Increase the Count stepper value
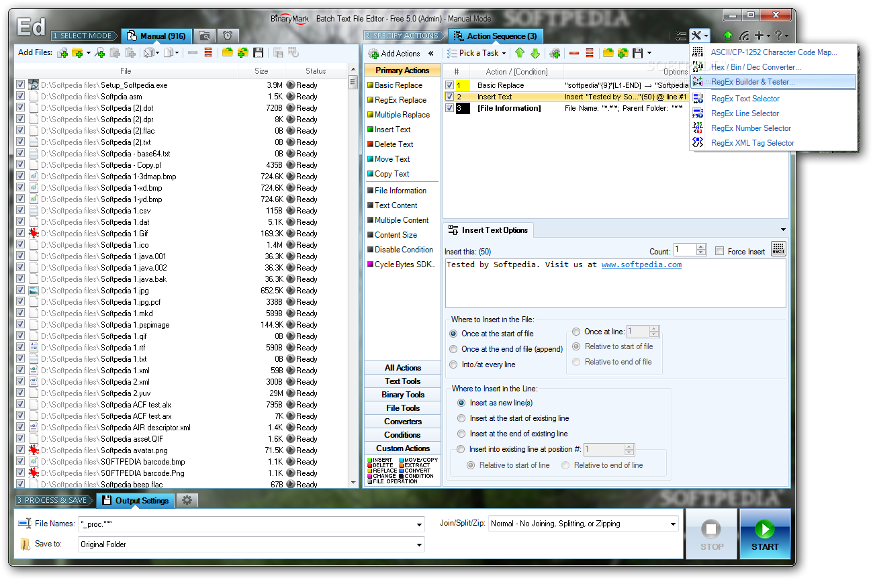The height and width of the screenshot is (580, 873). (x=702, y=247)
